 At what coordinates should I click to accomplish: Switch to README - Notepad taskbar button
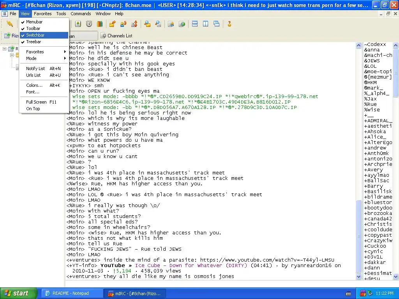[72, 294]
